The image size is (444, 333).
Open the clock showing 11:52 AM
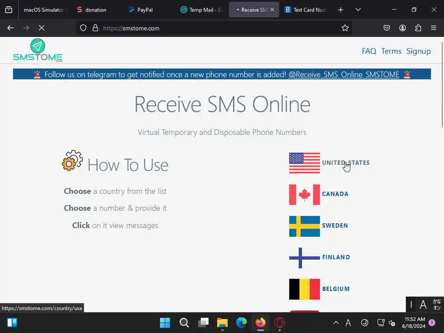pos(414,323)
